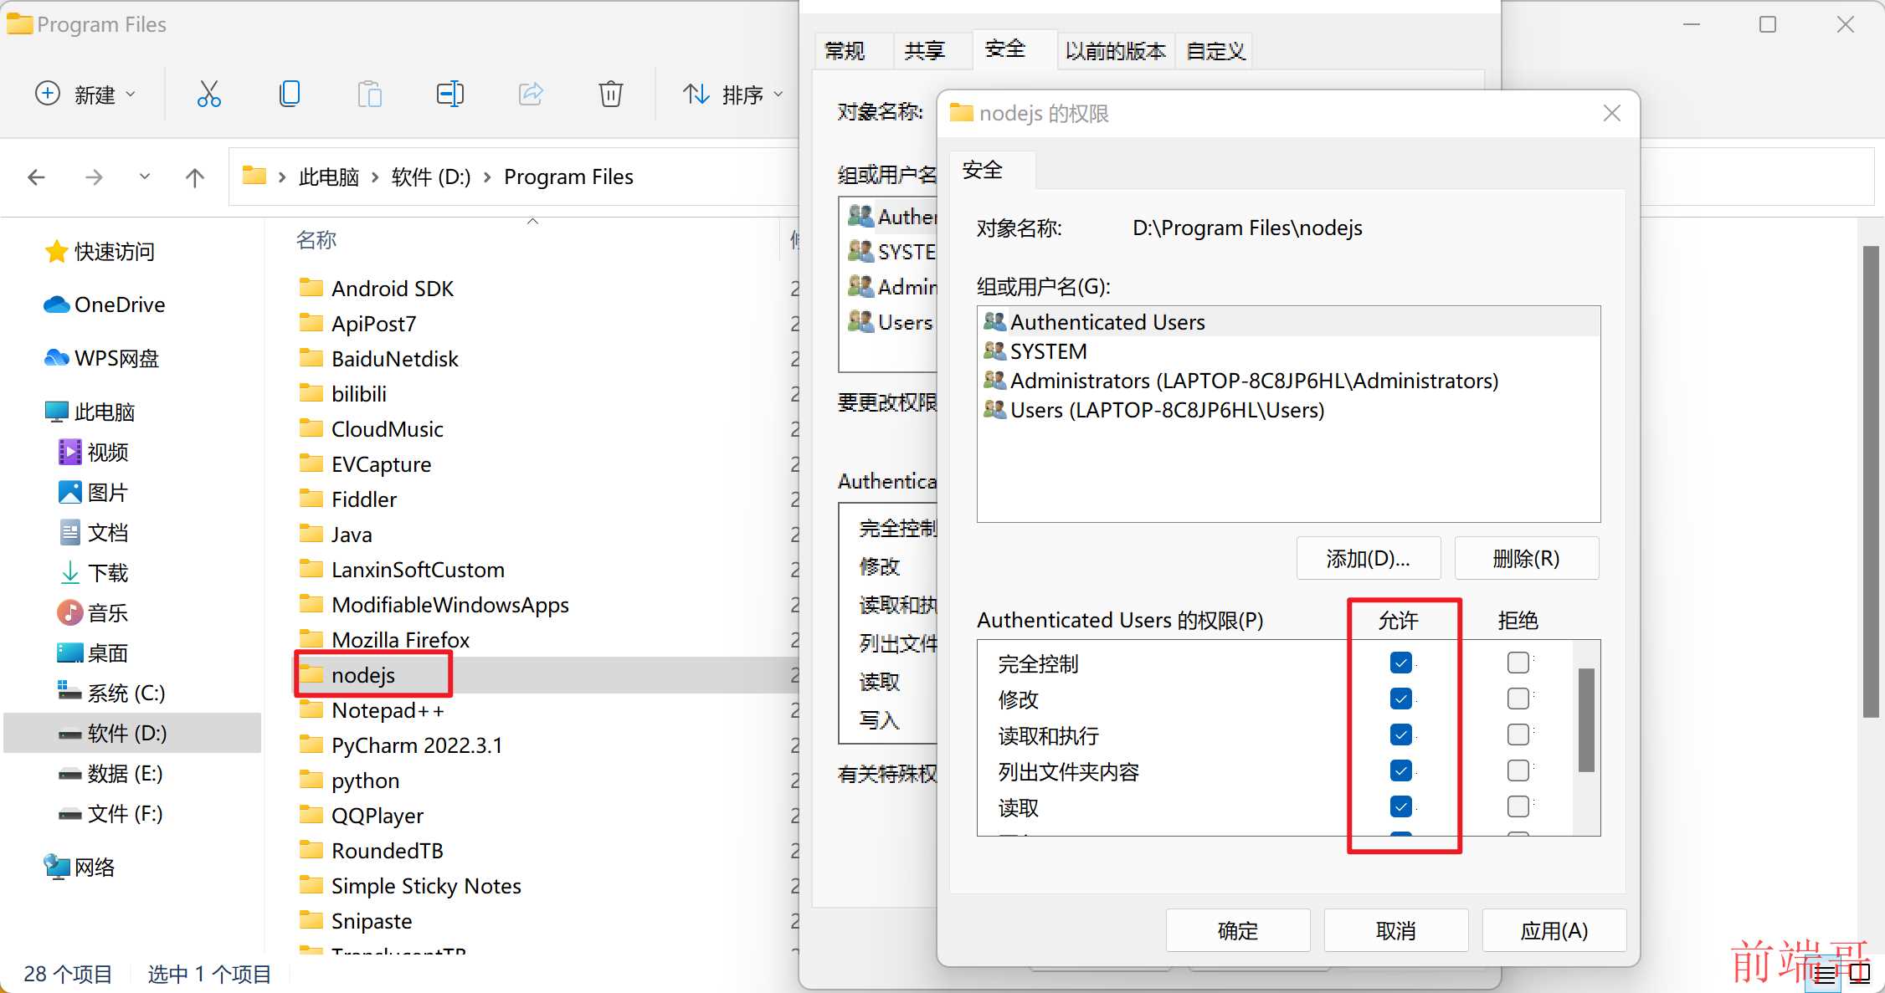The height and width of the screenshot is (993, 1885).
Task: Click the Delete trash icon in toolbar
Action: pyautogui.click(x=611, y=94)
